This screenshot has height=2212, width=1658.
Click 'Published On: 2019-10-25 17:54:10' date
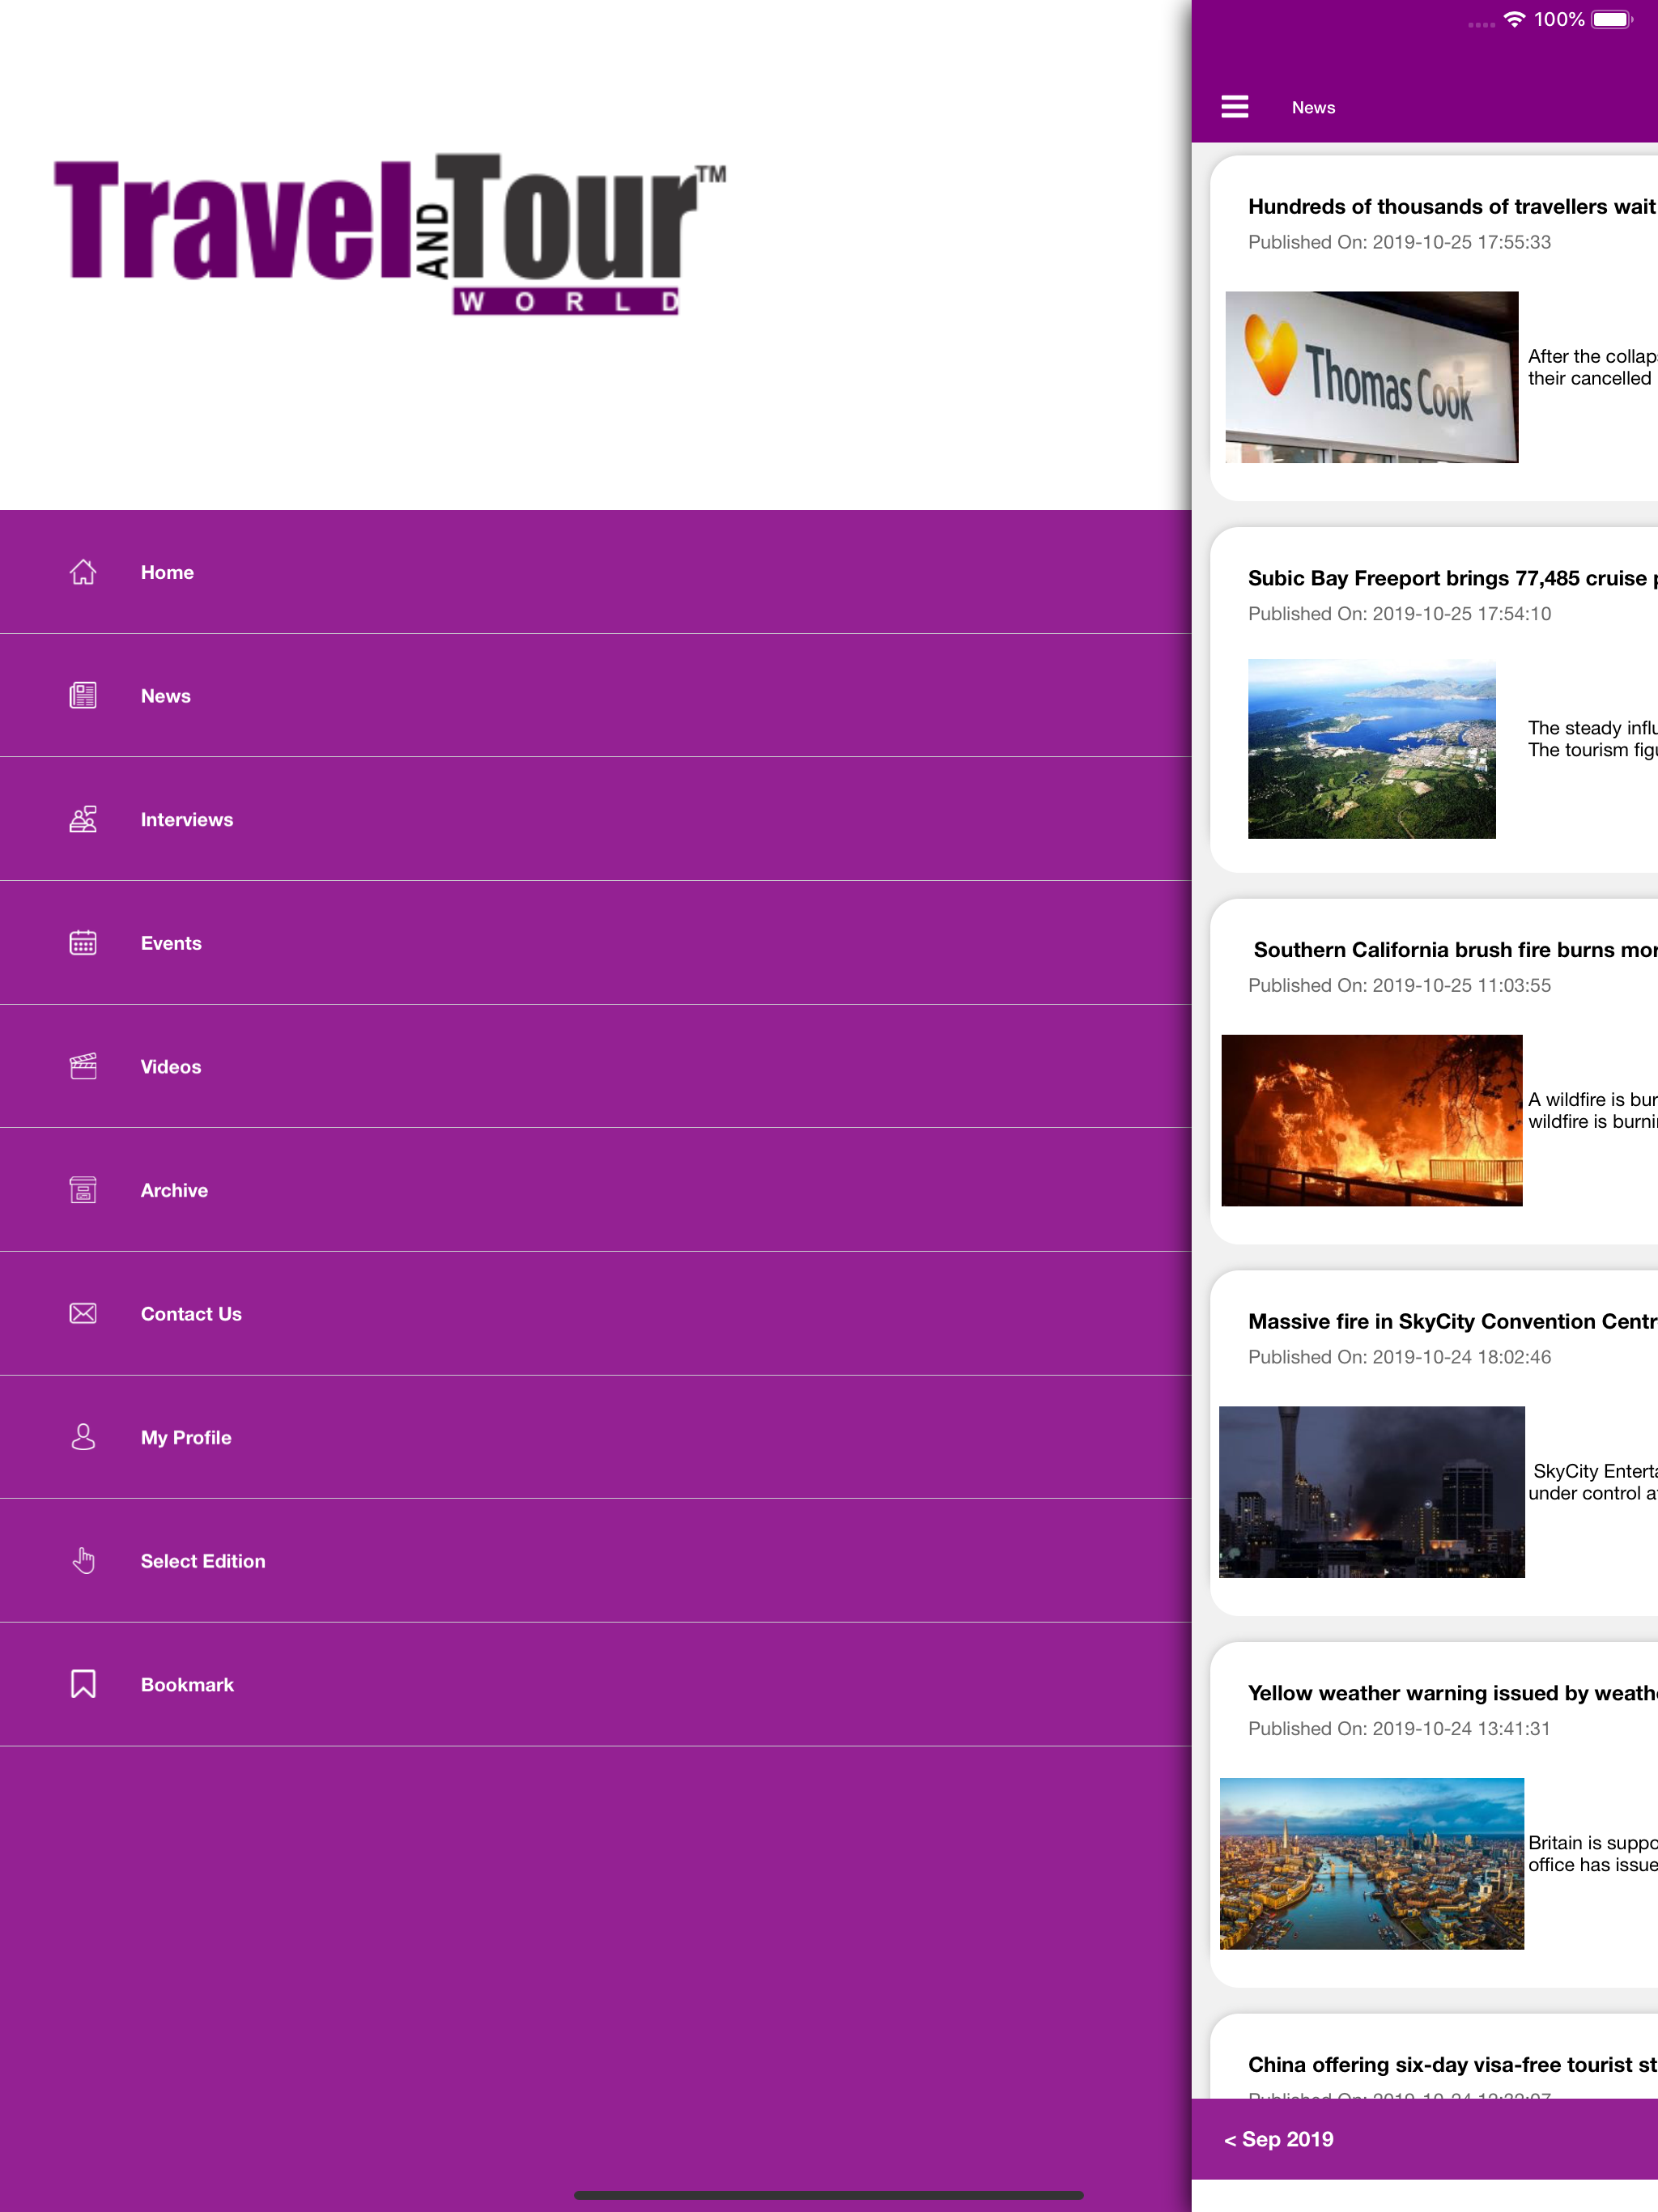click(x=1399, y=614)
